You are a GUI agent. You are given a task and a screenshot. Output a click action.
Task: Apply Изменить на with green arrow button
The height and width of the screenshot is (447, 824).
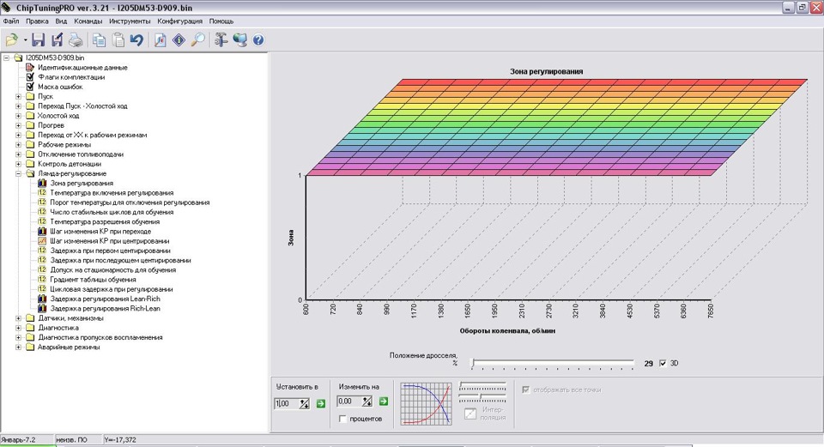(x=384, y=402)
